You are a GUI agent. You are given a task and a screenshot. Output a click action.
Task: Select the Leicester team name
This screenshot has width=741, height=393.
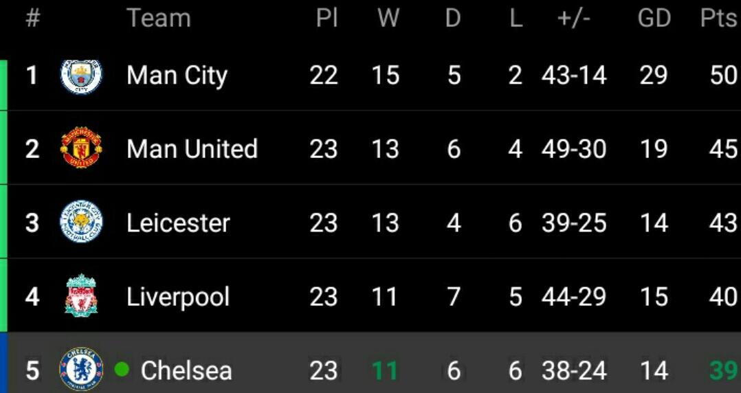point(178,223)
